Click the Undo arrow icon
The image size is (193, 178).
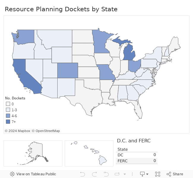pos(83,174)
